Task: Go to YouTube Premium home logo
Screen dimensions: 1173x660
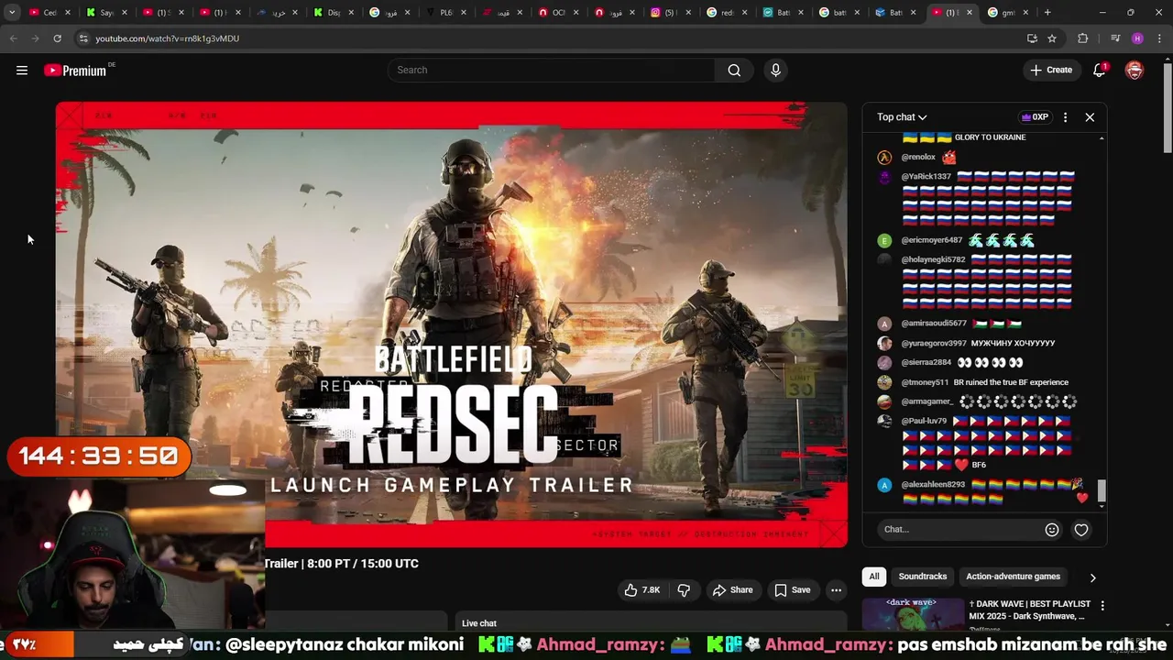Action: [75, 71]
